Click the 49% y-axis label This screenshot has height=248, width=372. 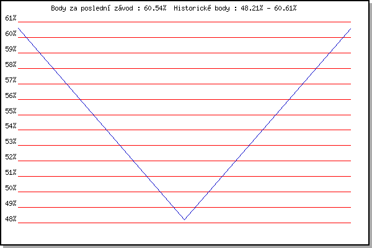[x=11, y=203]
